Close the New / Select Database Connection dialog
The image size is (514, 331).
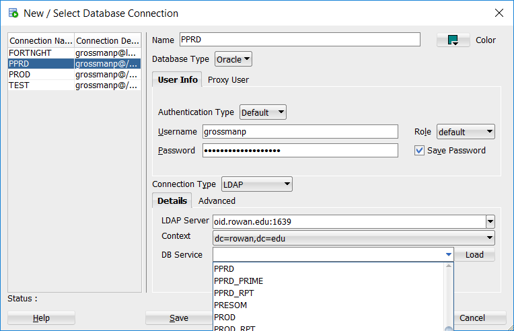499,13
